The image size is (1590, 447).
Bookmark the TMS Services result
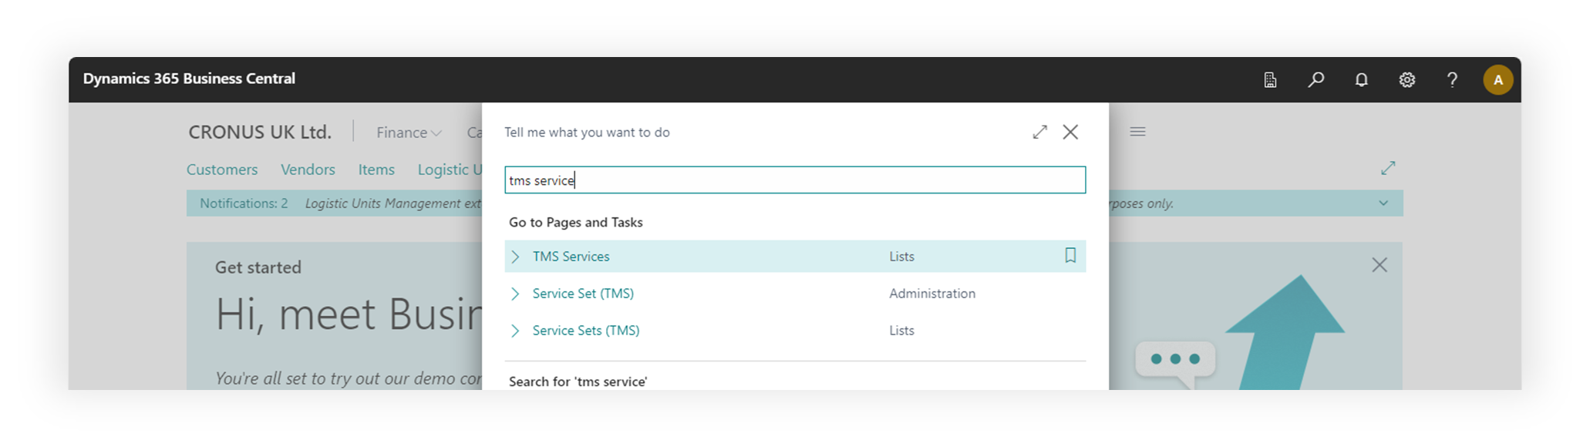pyautogui.click(x=1070, y=255)
